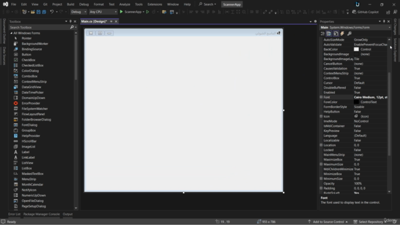Viewport: 400px width, 225px height.
Task: Click Start Without Debugging outline play icon
Action: 147,12
